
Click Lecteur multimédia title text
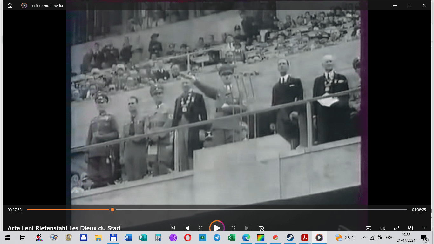point(46,5)
